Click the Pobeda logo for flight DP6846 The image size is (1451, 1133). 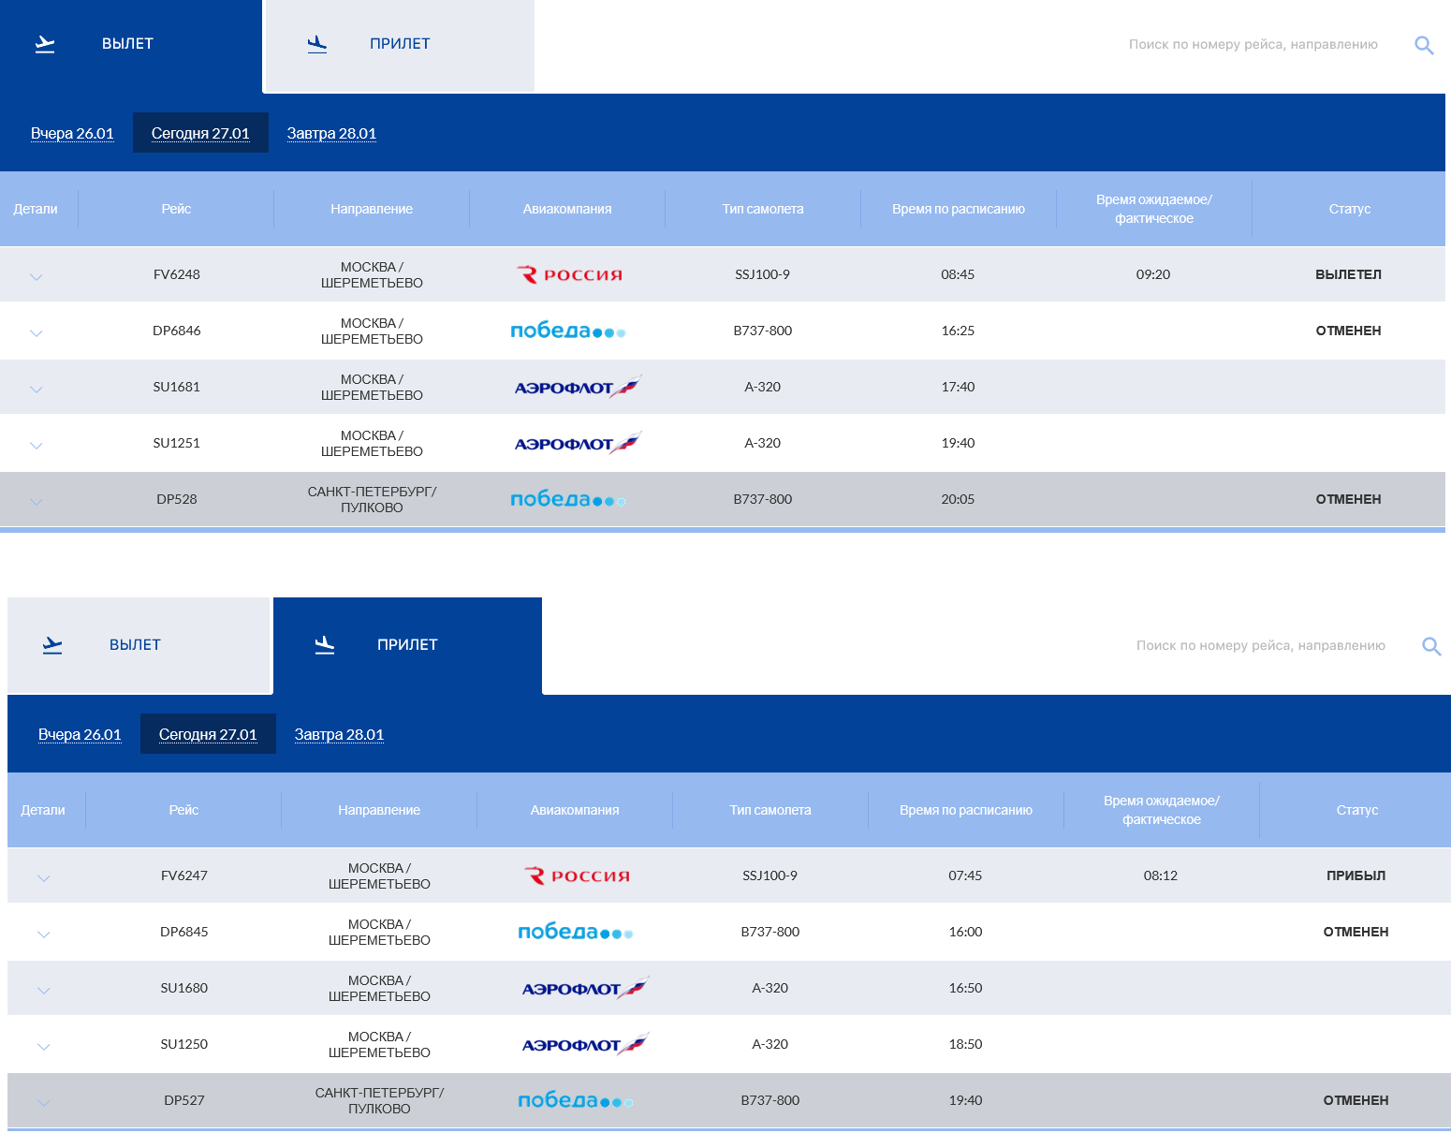(567, 331)
